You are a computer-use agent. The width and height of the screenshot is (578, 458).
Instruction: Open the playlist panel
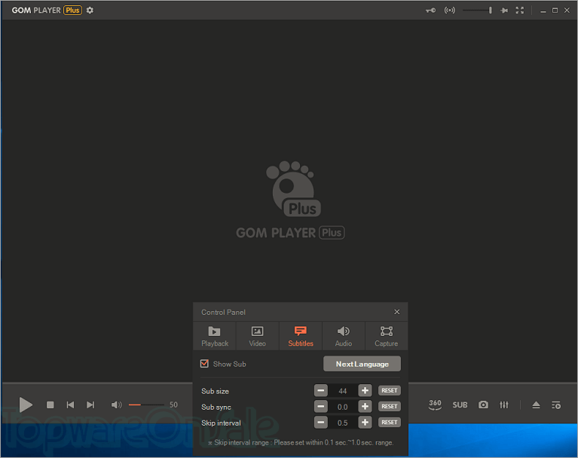(x=556, y=405)
